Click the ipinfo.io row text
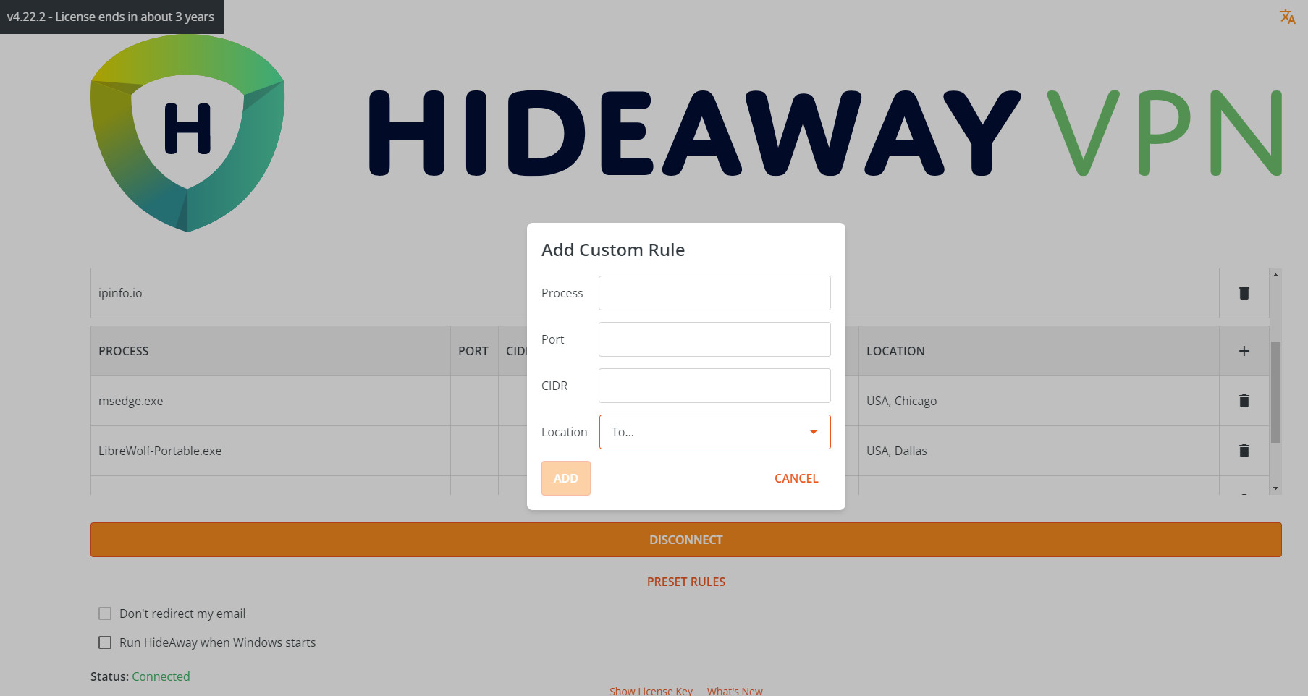 (x=120, y=293)
